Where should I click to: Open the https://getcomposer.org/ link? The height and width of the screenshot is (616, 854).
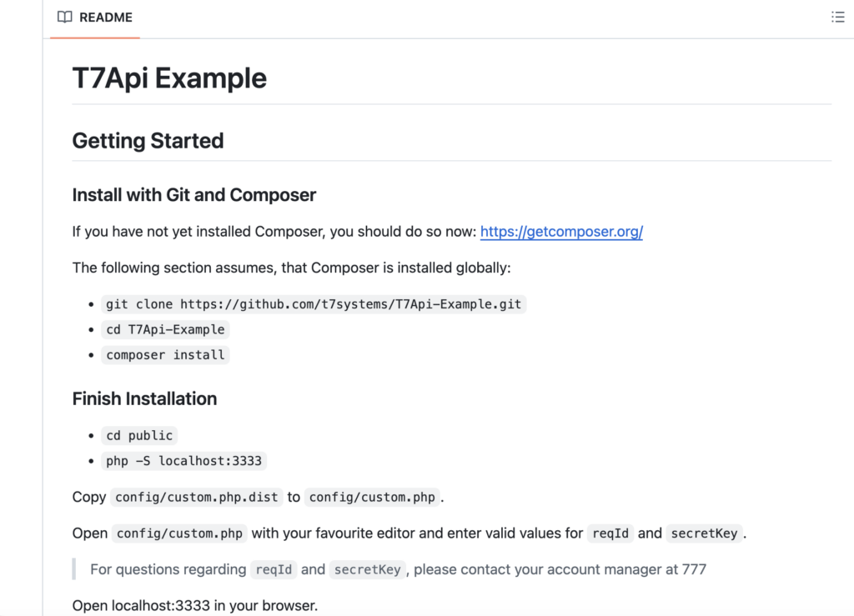click(x=561, y=232)
